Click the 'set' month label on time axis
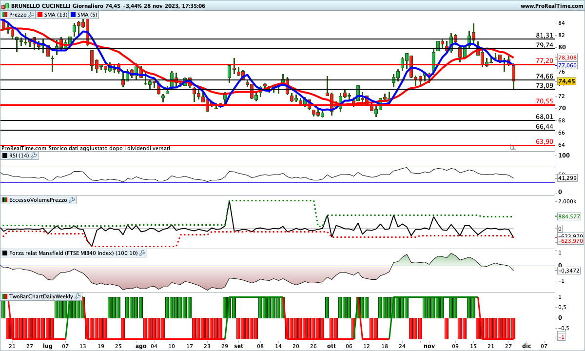 [x=238, y=346]
